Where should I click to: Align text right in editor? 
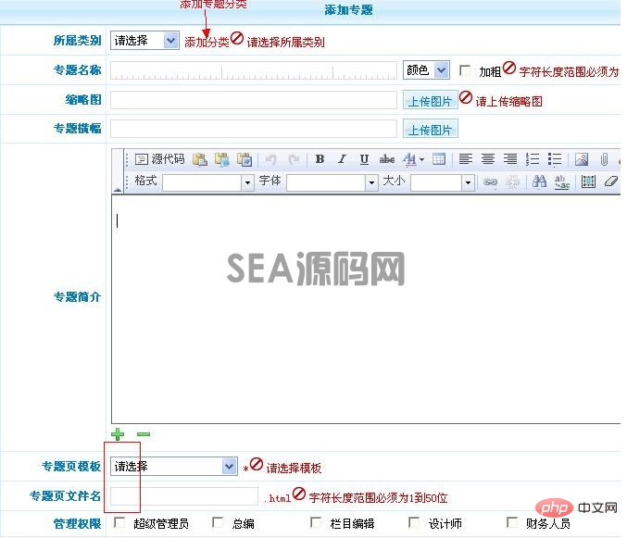click(x=510, y=159)
